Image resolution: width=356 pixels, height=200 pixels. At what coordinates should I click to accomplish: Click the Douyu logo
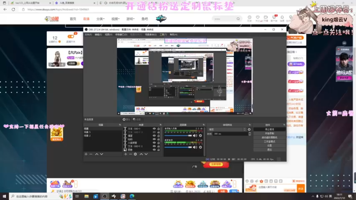pyautogui.click(x=52, y=19)
